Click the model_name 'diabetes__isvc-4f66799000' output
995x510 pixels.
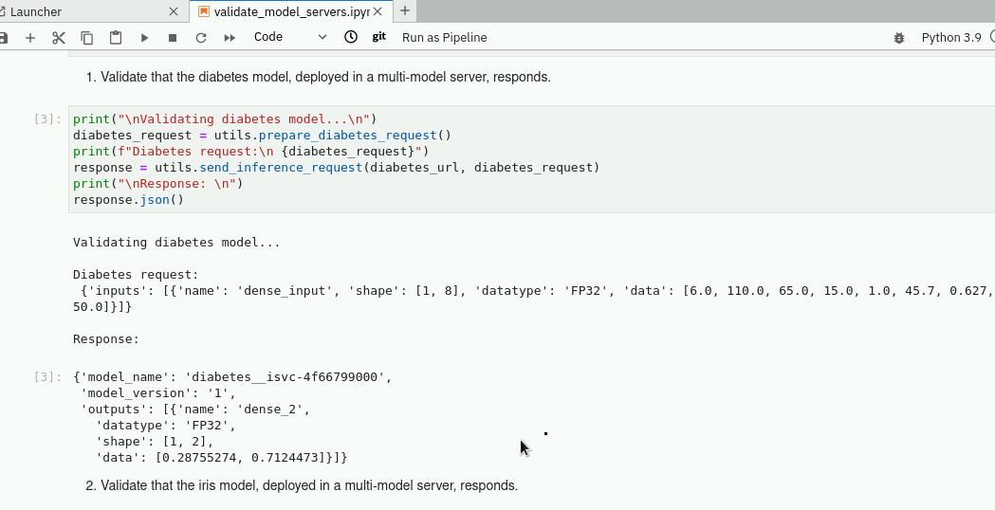point(233,376)
